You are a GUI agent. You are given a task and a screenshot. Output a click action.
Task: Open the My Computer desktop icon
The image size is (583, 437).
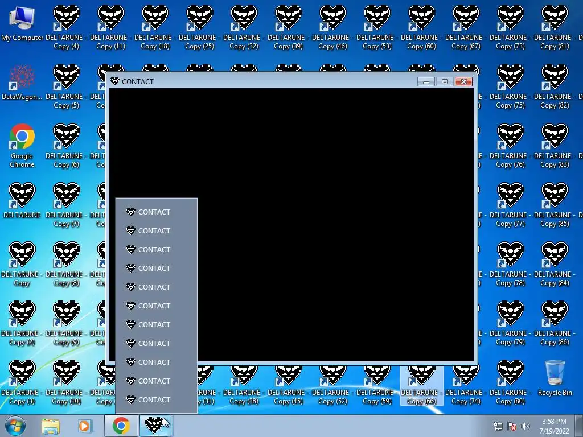[x=22, y=23]
